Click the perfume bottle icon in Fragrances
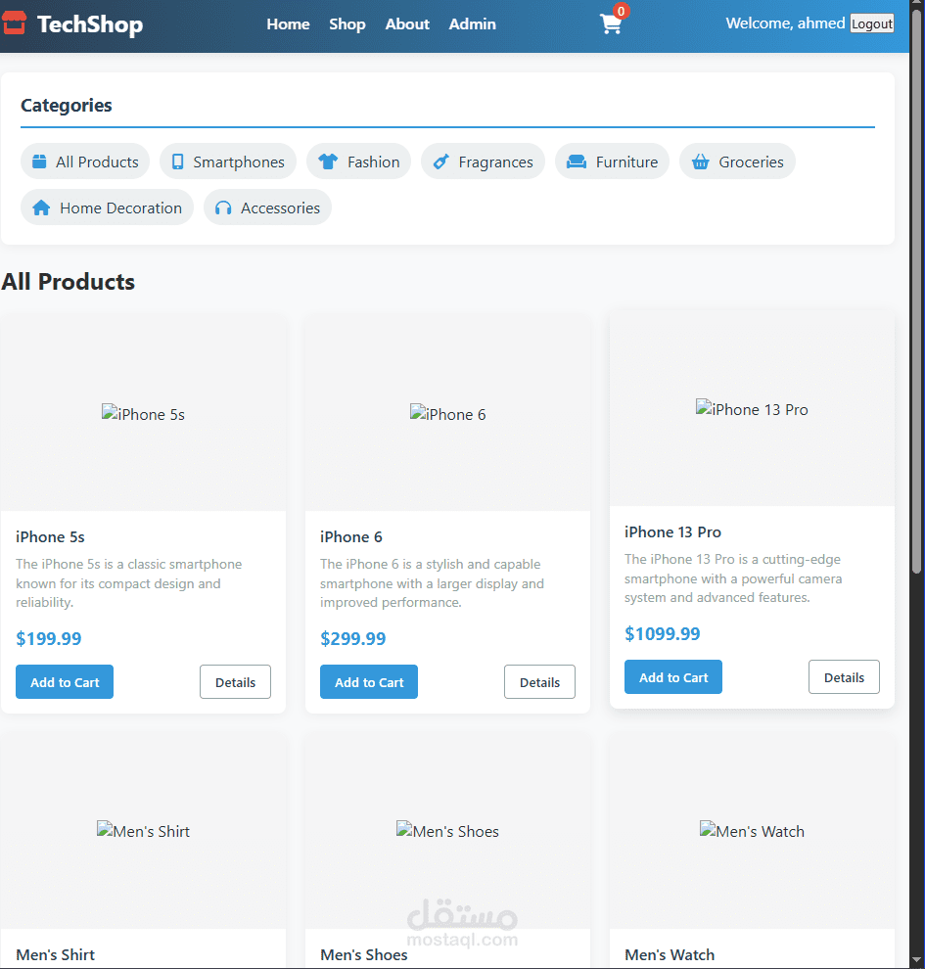 pyautogui.click(x=440, y=161)
